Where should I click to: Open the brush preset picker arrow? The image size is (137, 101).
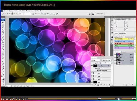14,14
